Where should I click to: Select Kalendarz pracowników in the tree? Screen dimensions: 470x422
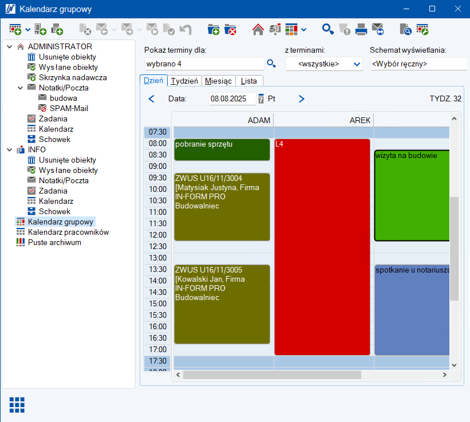[x=68, y=232]
